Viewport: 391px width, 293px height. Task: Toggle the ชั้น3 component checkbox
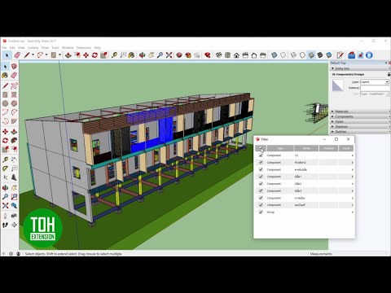point(261,190)
